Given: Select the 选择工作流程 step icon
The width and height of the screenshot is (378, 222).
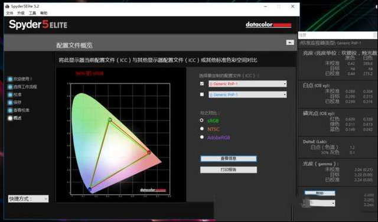Looking at the screenshot, I should point(10,87).
